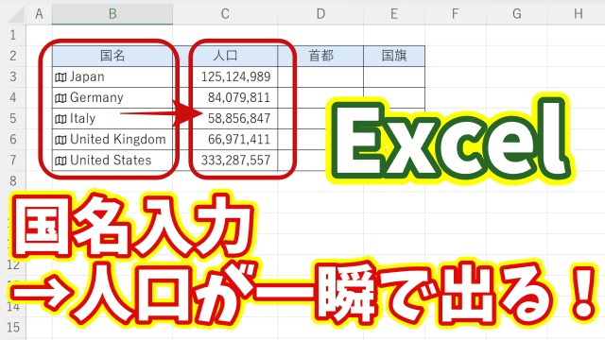Screen dimensions: 605x340
Task: Click empty 国旗 cell in Japan row
Action: [394, 76]
